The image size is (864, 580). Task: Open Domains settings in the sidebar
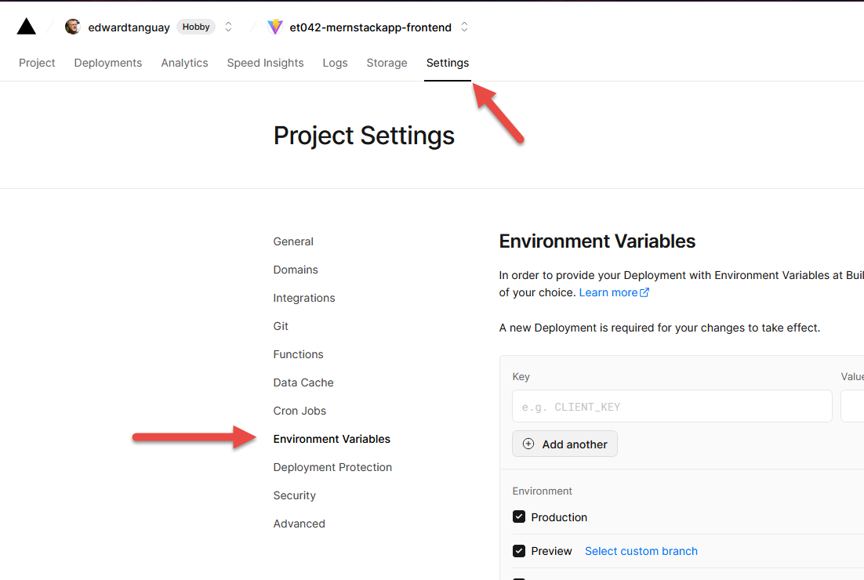tap(296, 270)
